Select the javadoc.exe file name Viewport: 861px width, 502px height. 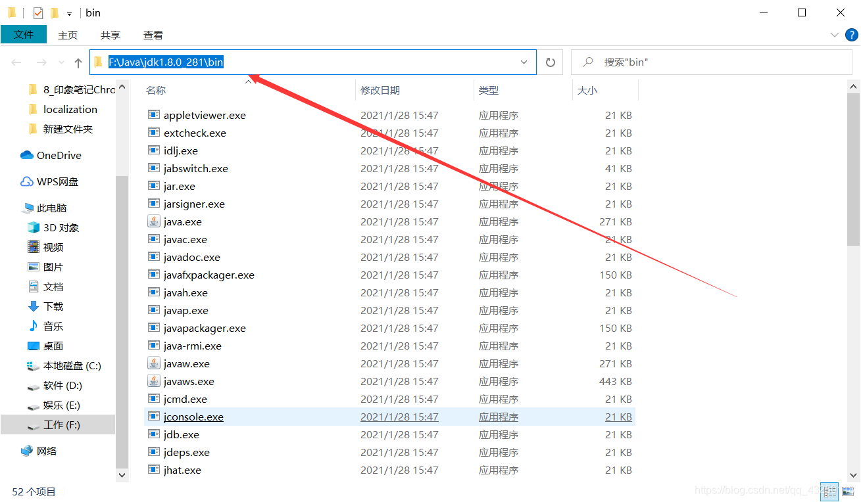click(192, 257)
